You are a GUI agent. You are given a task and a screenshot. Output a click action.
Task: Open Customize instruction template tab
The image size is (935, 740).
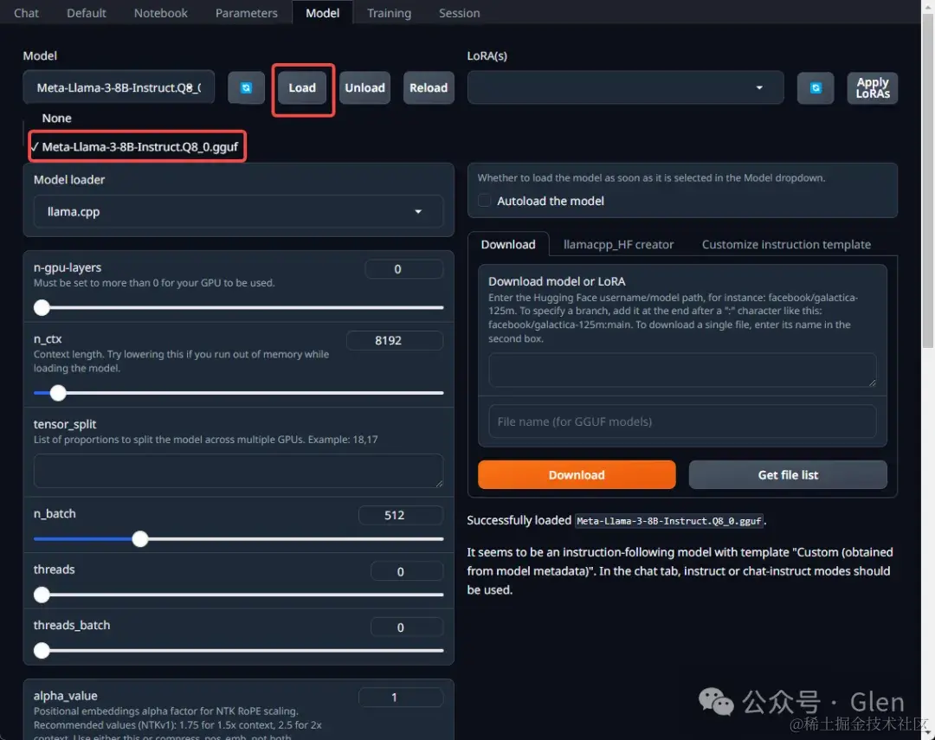pyautogui.click(x=786, y=244)
